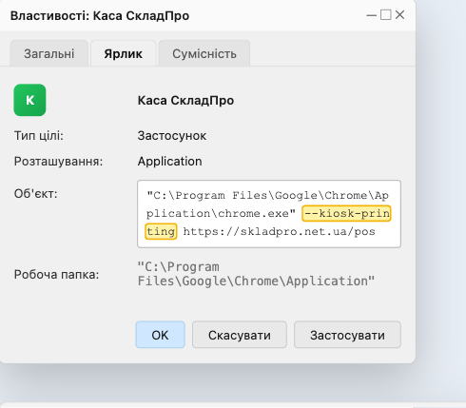This screenshot has height=408, width=466.
Task: Click the Робоча папка: label
Action: click(56, 275)
